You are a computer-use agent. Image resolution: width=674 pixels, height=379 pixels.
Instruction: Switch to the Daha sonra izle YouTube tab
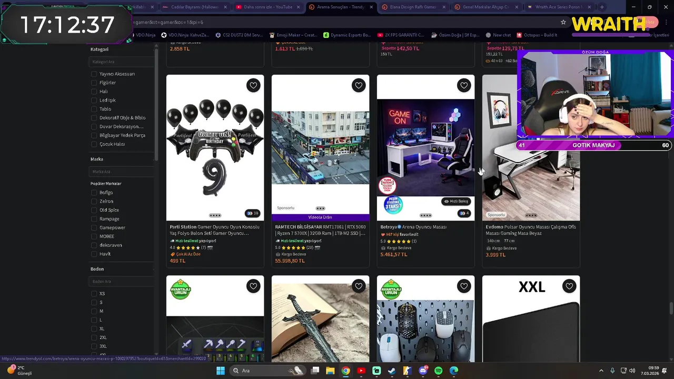pos(267,7)
